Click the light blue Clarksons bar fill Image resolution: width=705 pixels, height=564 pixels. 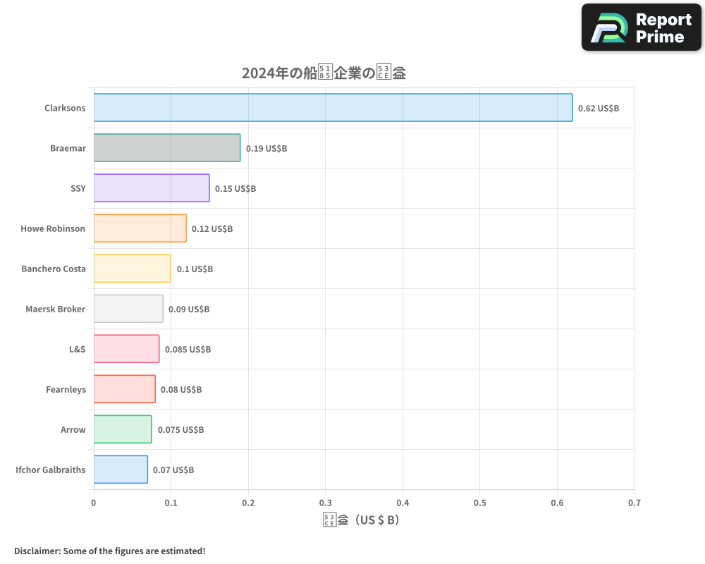coord(331,108)
